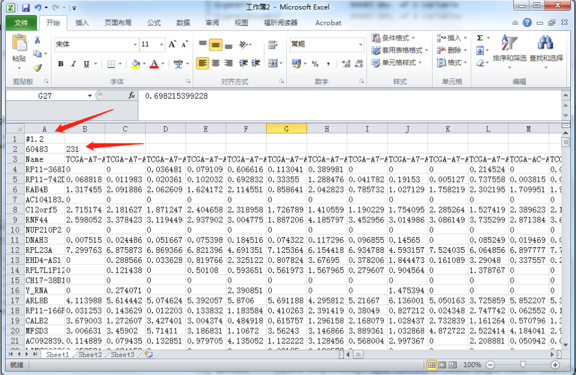
Task: Open the 常规 number format dropdown
Action: point(361,44)
